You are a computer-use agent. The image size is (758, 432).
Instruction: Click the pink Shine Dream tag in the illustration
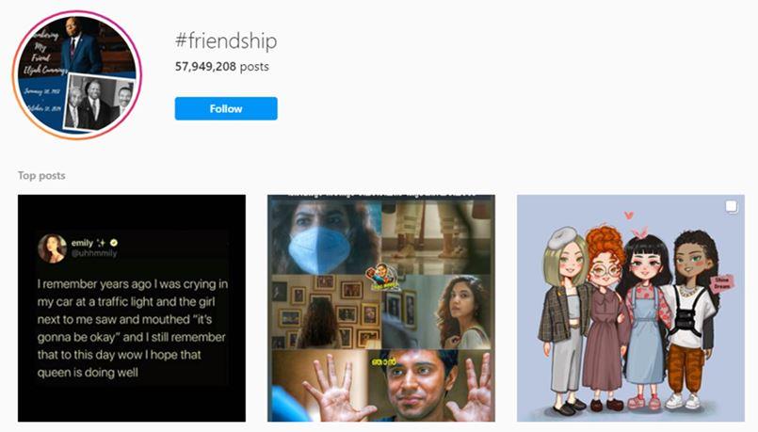click(x=721, y=283)
